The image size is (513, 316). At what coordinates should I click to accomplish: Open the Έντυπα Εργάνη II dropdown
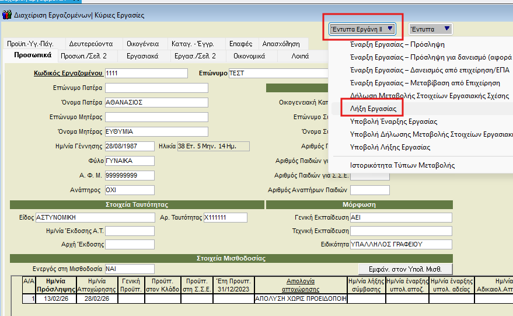click(x=362, y=29)
